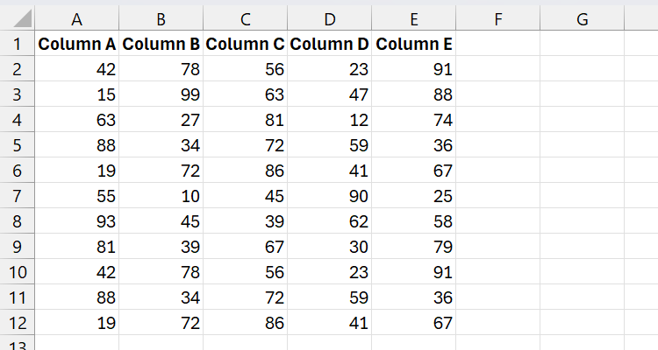The height and width of the screenshot is (350, 658).
Task: Select column C header
Action: coord(245,19)
